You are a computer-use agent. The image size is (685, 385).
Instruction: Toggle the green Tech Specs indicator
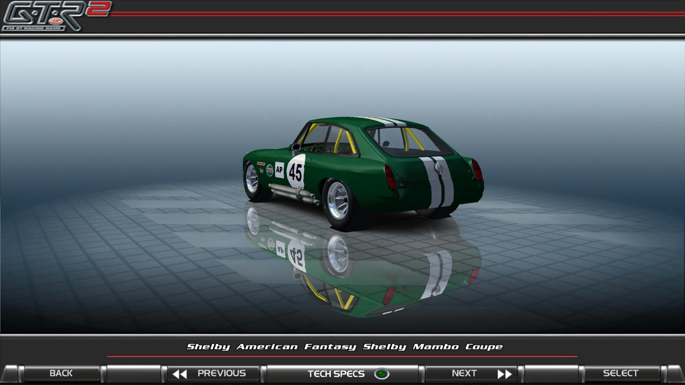(382, 374)
